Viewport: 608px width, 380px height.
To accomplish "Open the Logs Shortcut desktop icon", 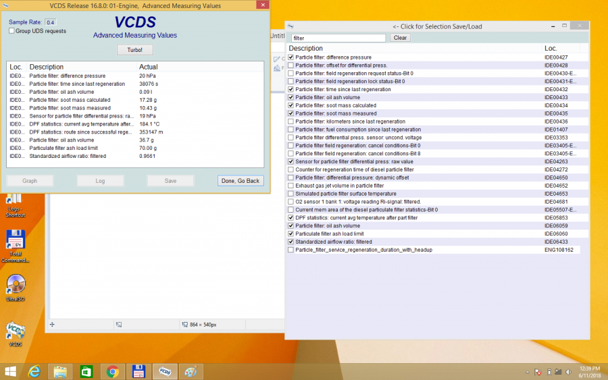I will (x=15, y=205).
